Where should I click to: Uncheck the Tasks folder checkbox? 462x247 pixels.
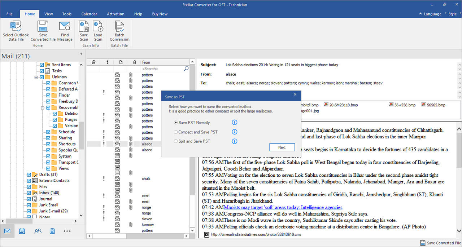click(42, 71)
